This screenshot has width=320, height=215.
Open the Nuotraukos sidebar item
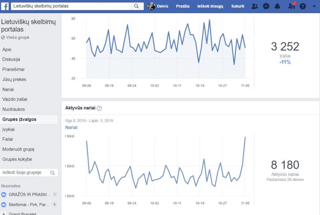click(13, 109)
